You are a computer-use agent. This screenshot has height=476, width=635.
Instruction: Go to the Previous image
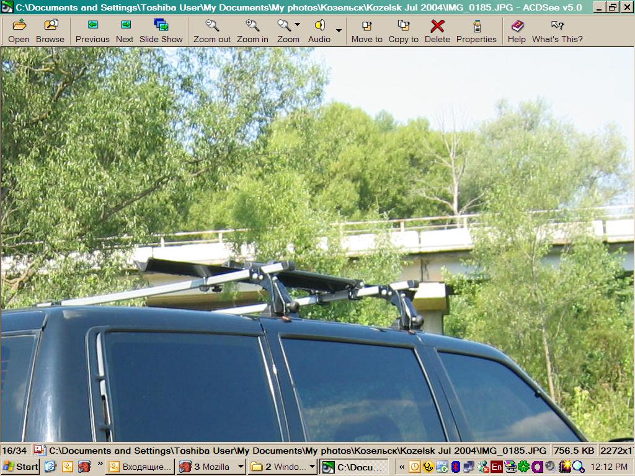click(92, 31)
